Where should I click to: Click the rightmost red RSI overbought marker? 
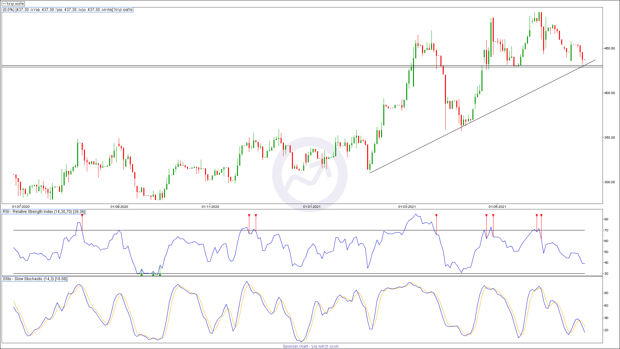(541, 216)
